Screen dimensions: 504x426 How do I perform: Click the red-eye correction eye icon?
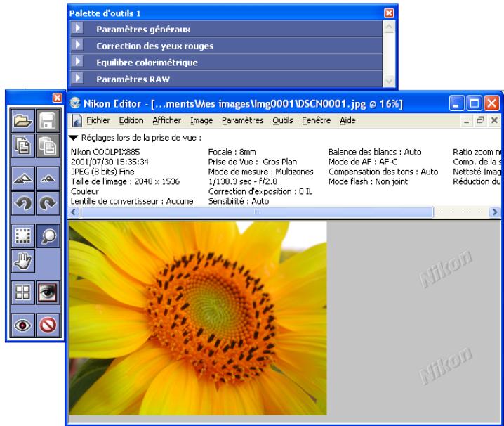pos(23,325)
